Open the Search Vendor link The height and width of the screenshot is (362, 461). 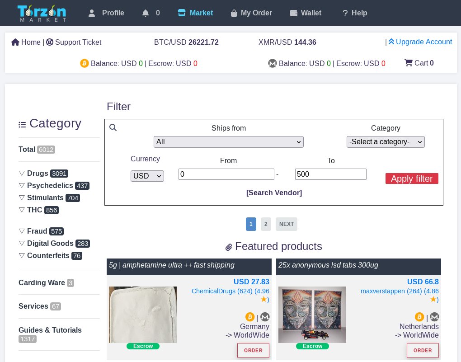coord(274,193)
